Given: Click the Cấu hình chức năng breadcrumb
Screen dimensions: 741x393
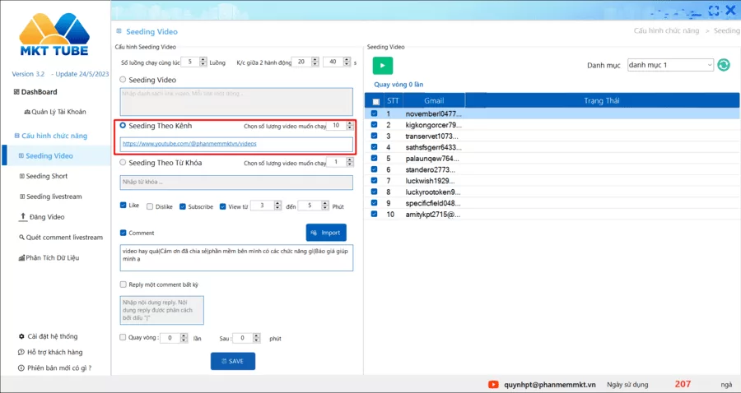Looking at the screenshot, I should point(666,30).
